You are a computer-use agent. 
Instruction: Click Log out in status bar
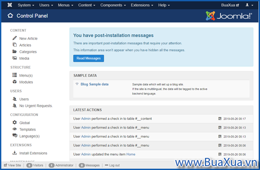[x=112, y=165]
